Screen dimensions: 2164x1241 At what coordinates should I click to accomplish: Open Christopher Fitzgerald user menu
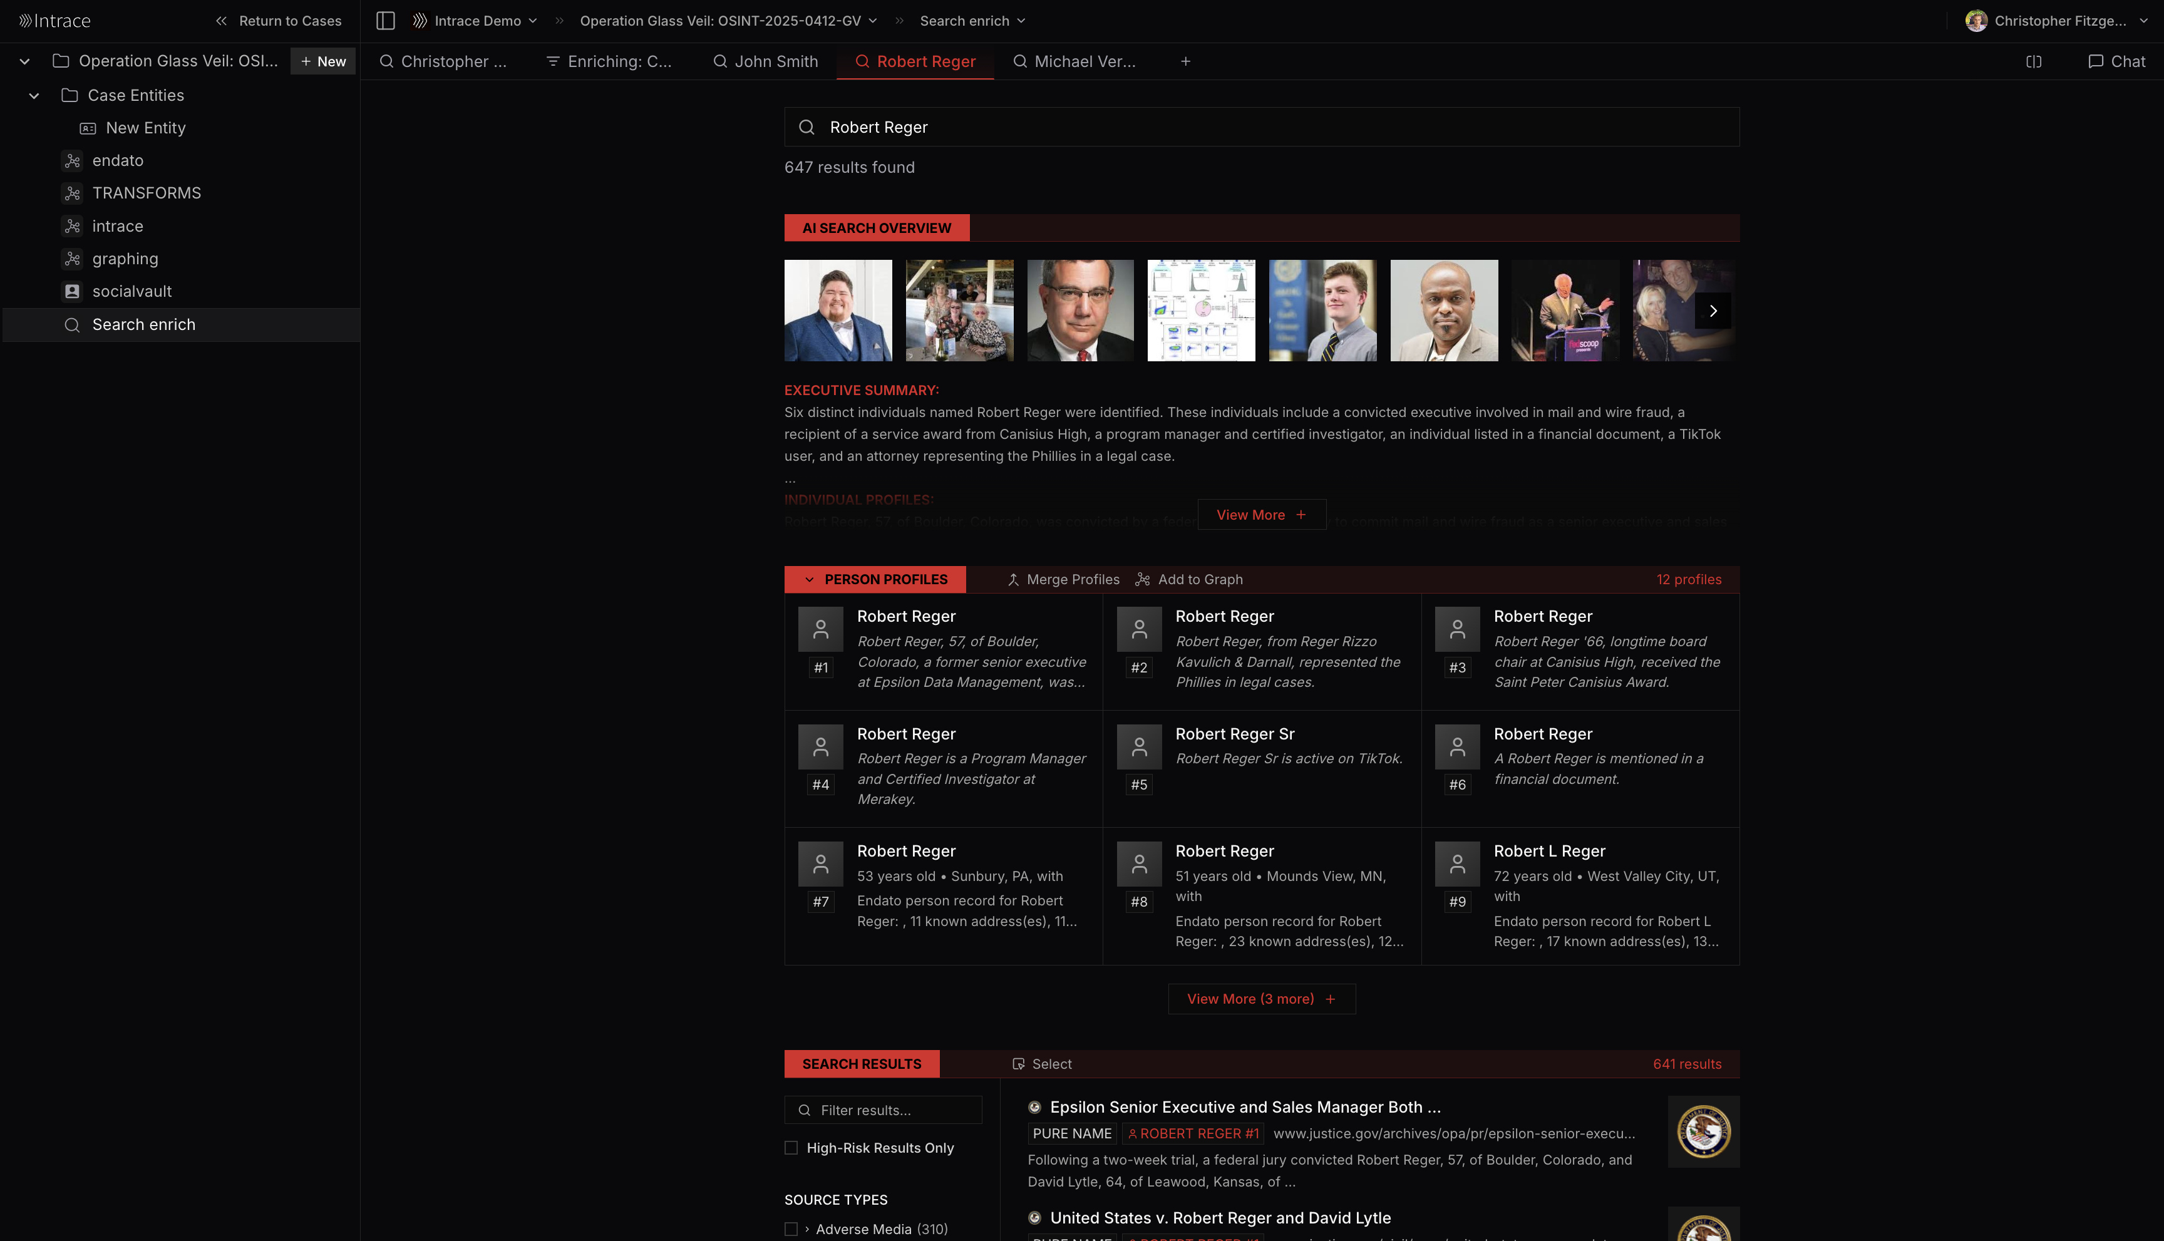pyautogui.click(x=2059, y=21)
